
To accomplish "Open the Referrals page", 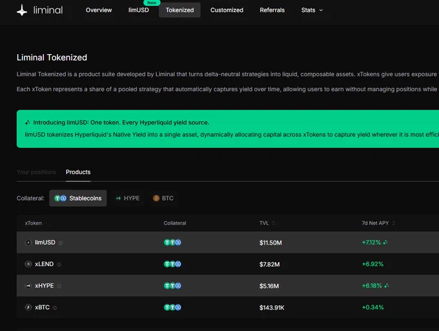I will [x=272, y=10].
